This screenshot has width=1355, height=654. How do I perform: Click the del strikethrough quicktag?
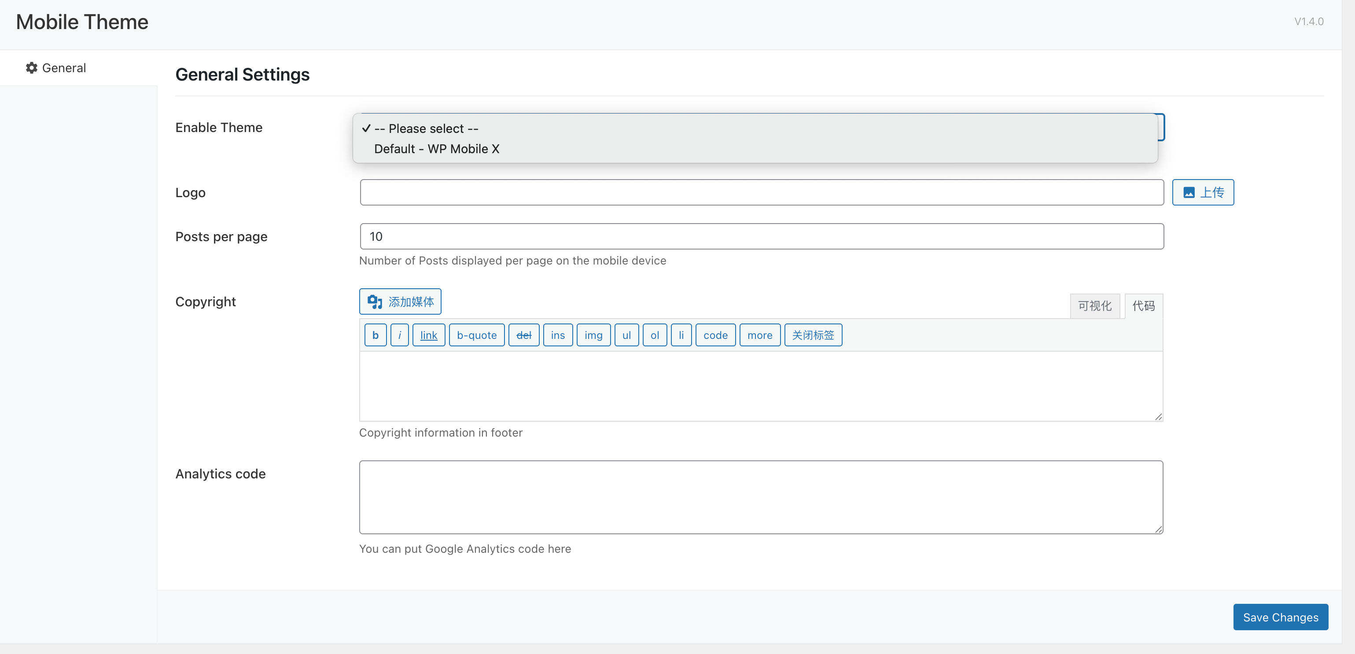523,335
